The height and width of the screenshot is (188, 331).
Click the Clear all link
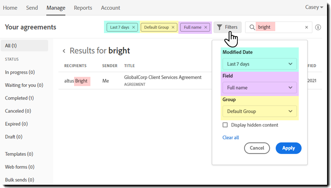[x=231, y=137]
